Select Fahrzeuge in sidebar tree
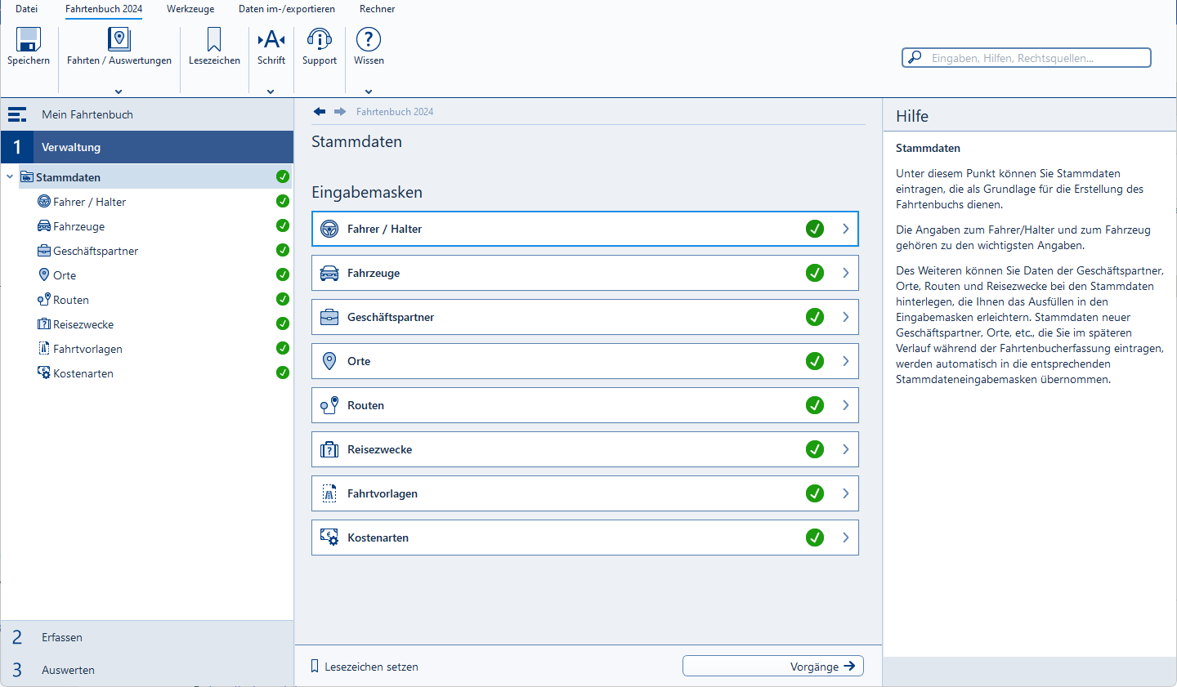The image size is (1177, 687). click(x=78, y=226)
